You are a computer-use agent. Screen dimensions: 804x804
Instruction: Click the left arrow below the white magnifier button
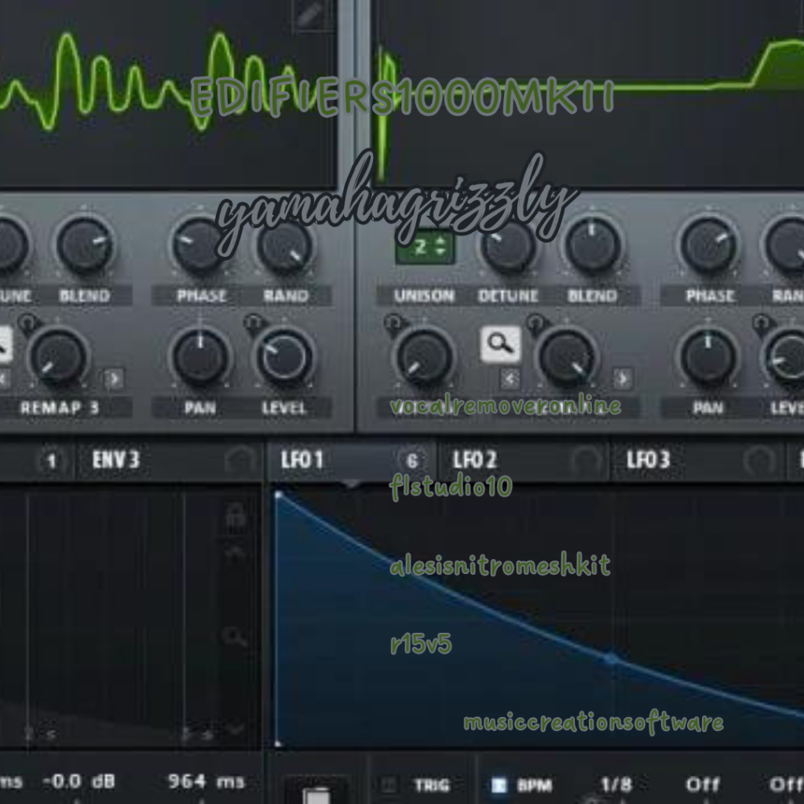click(x=510, y=379)
